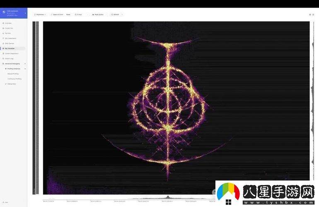Click the TiDB logo icon in sidebar header
319x207 pixels.
coord(4,12)
